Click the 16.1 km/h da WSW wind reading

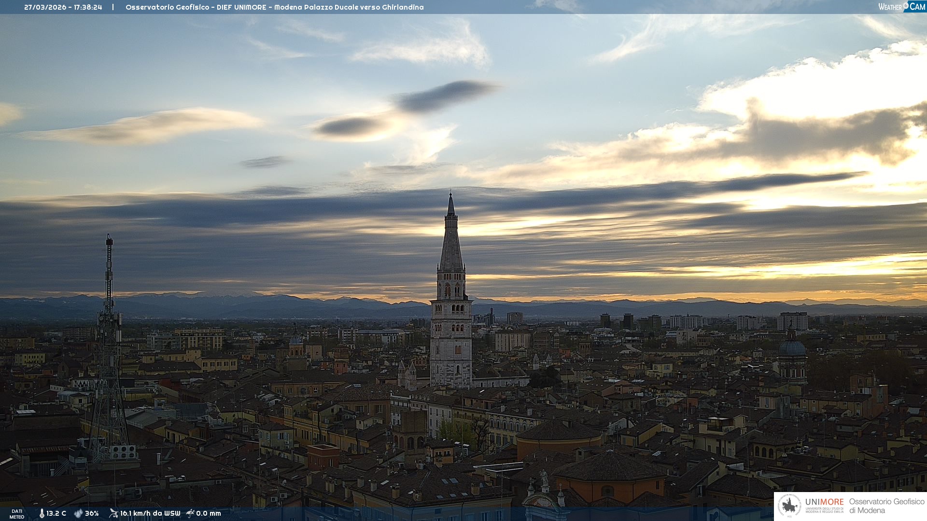click(150, 513)
